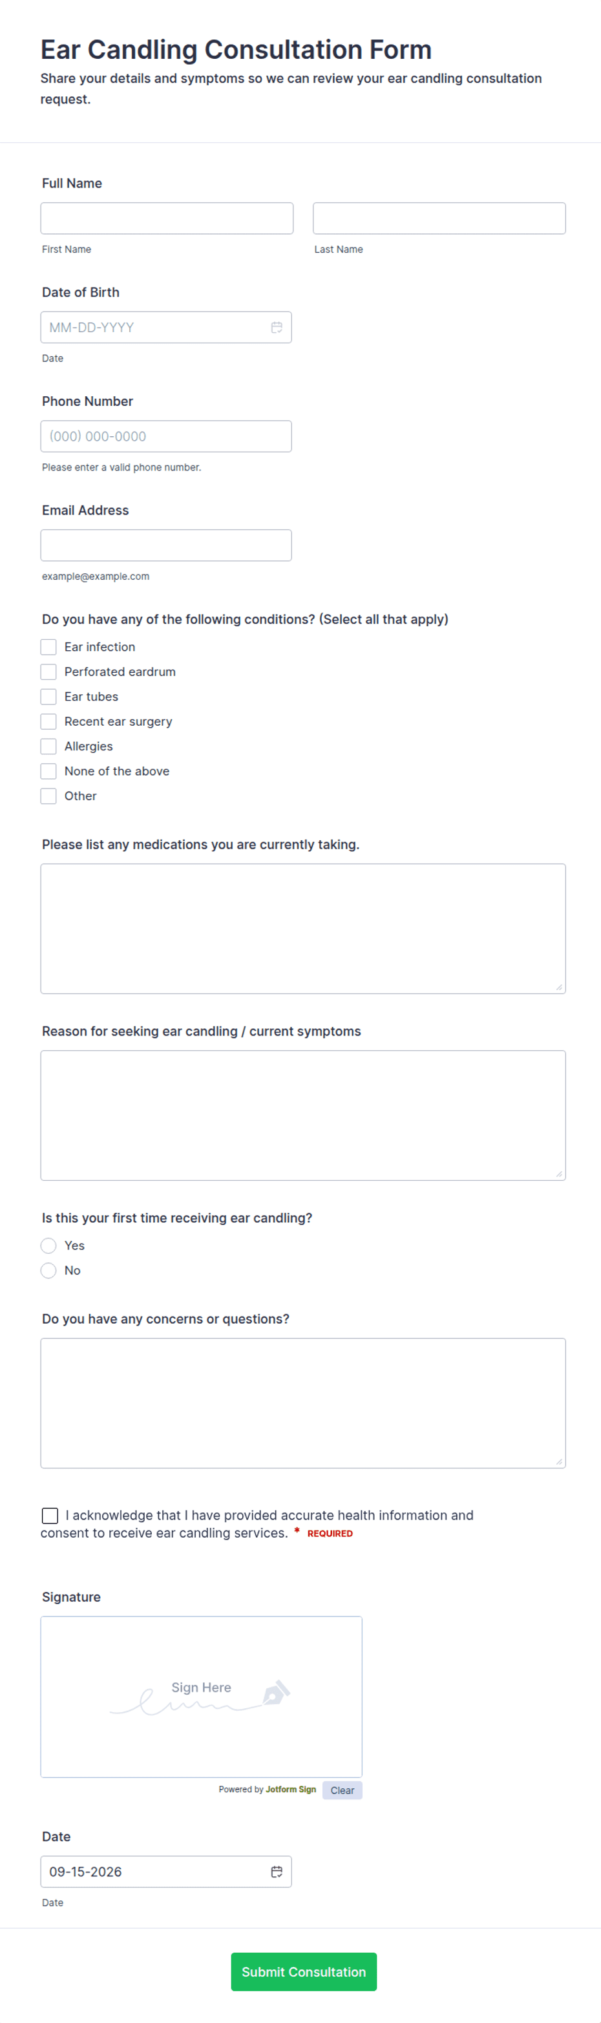
Task: Open the Date of Birth calendar picker
Action: click(x=277, y=328)
